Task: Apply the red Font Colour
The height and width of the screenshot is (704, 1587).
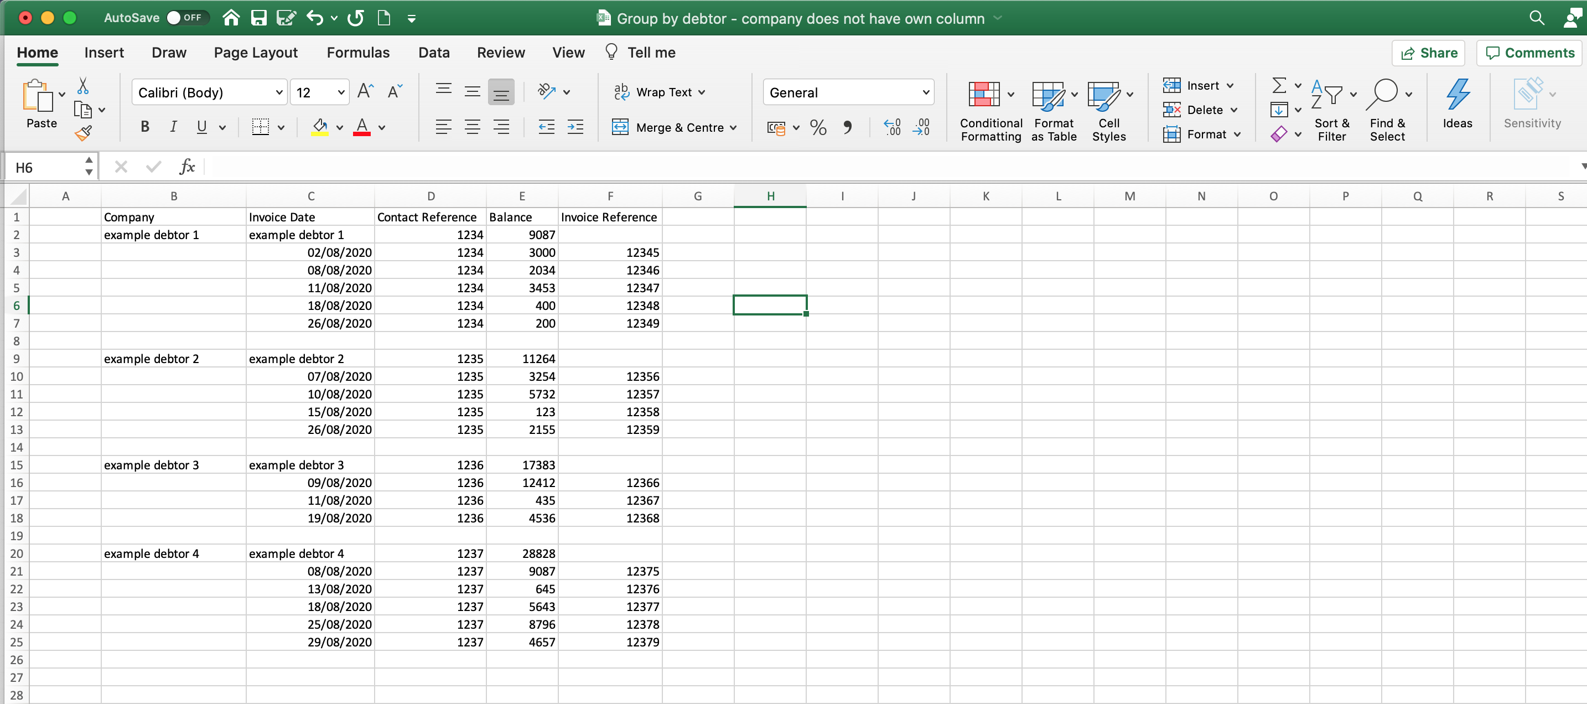Action: coord(362,127)
